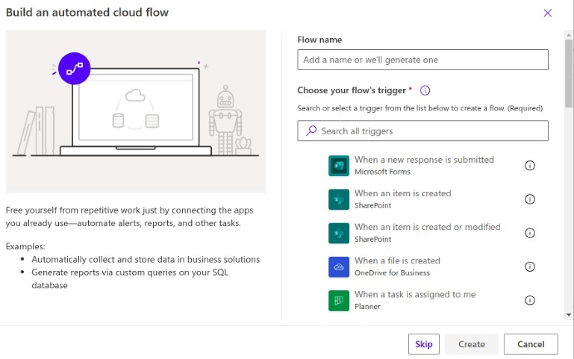
Task: Click the Planner trigger icon
Action: (339, 300)
